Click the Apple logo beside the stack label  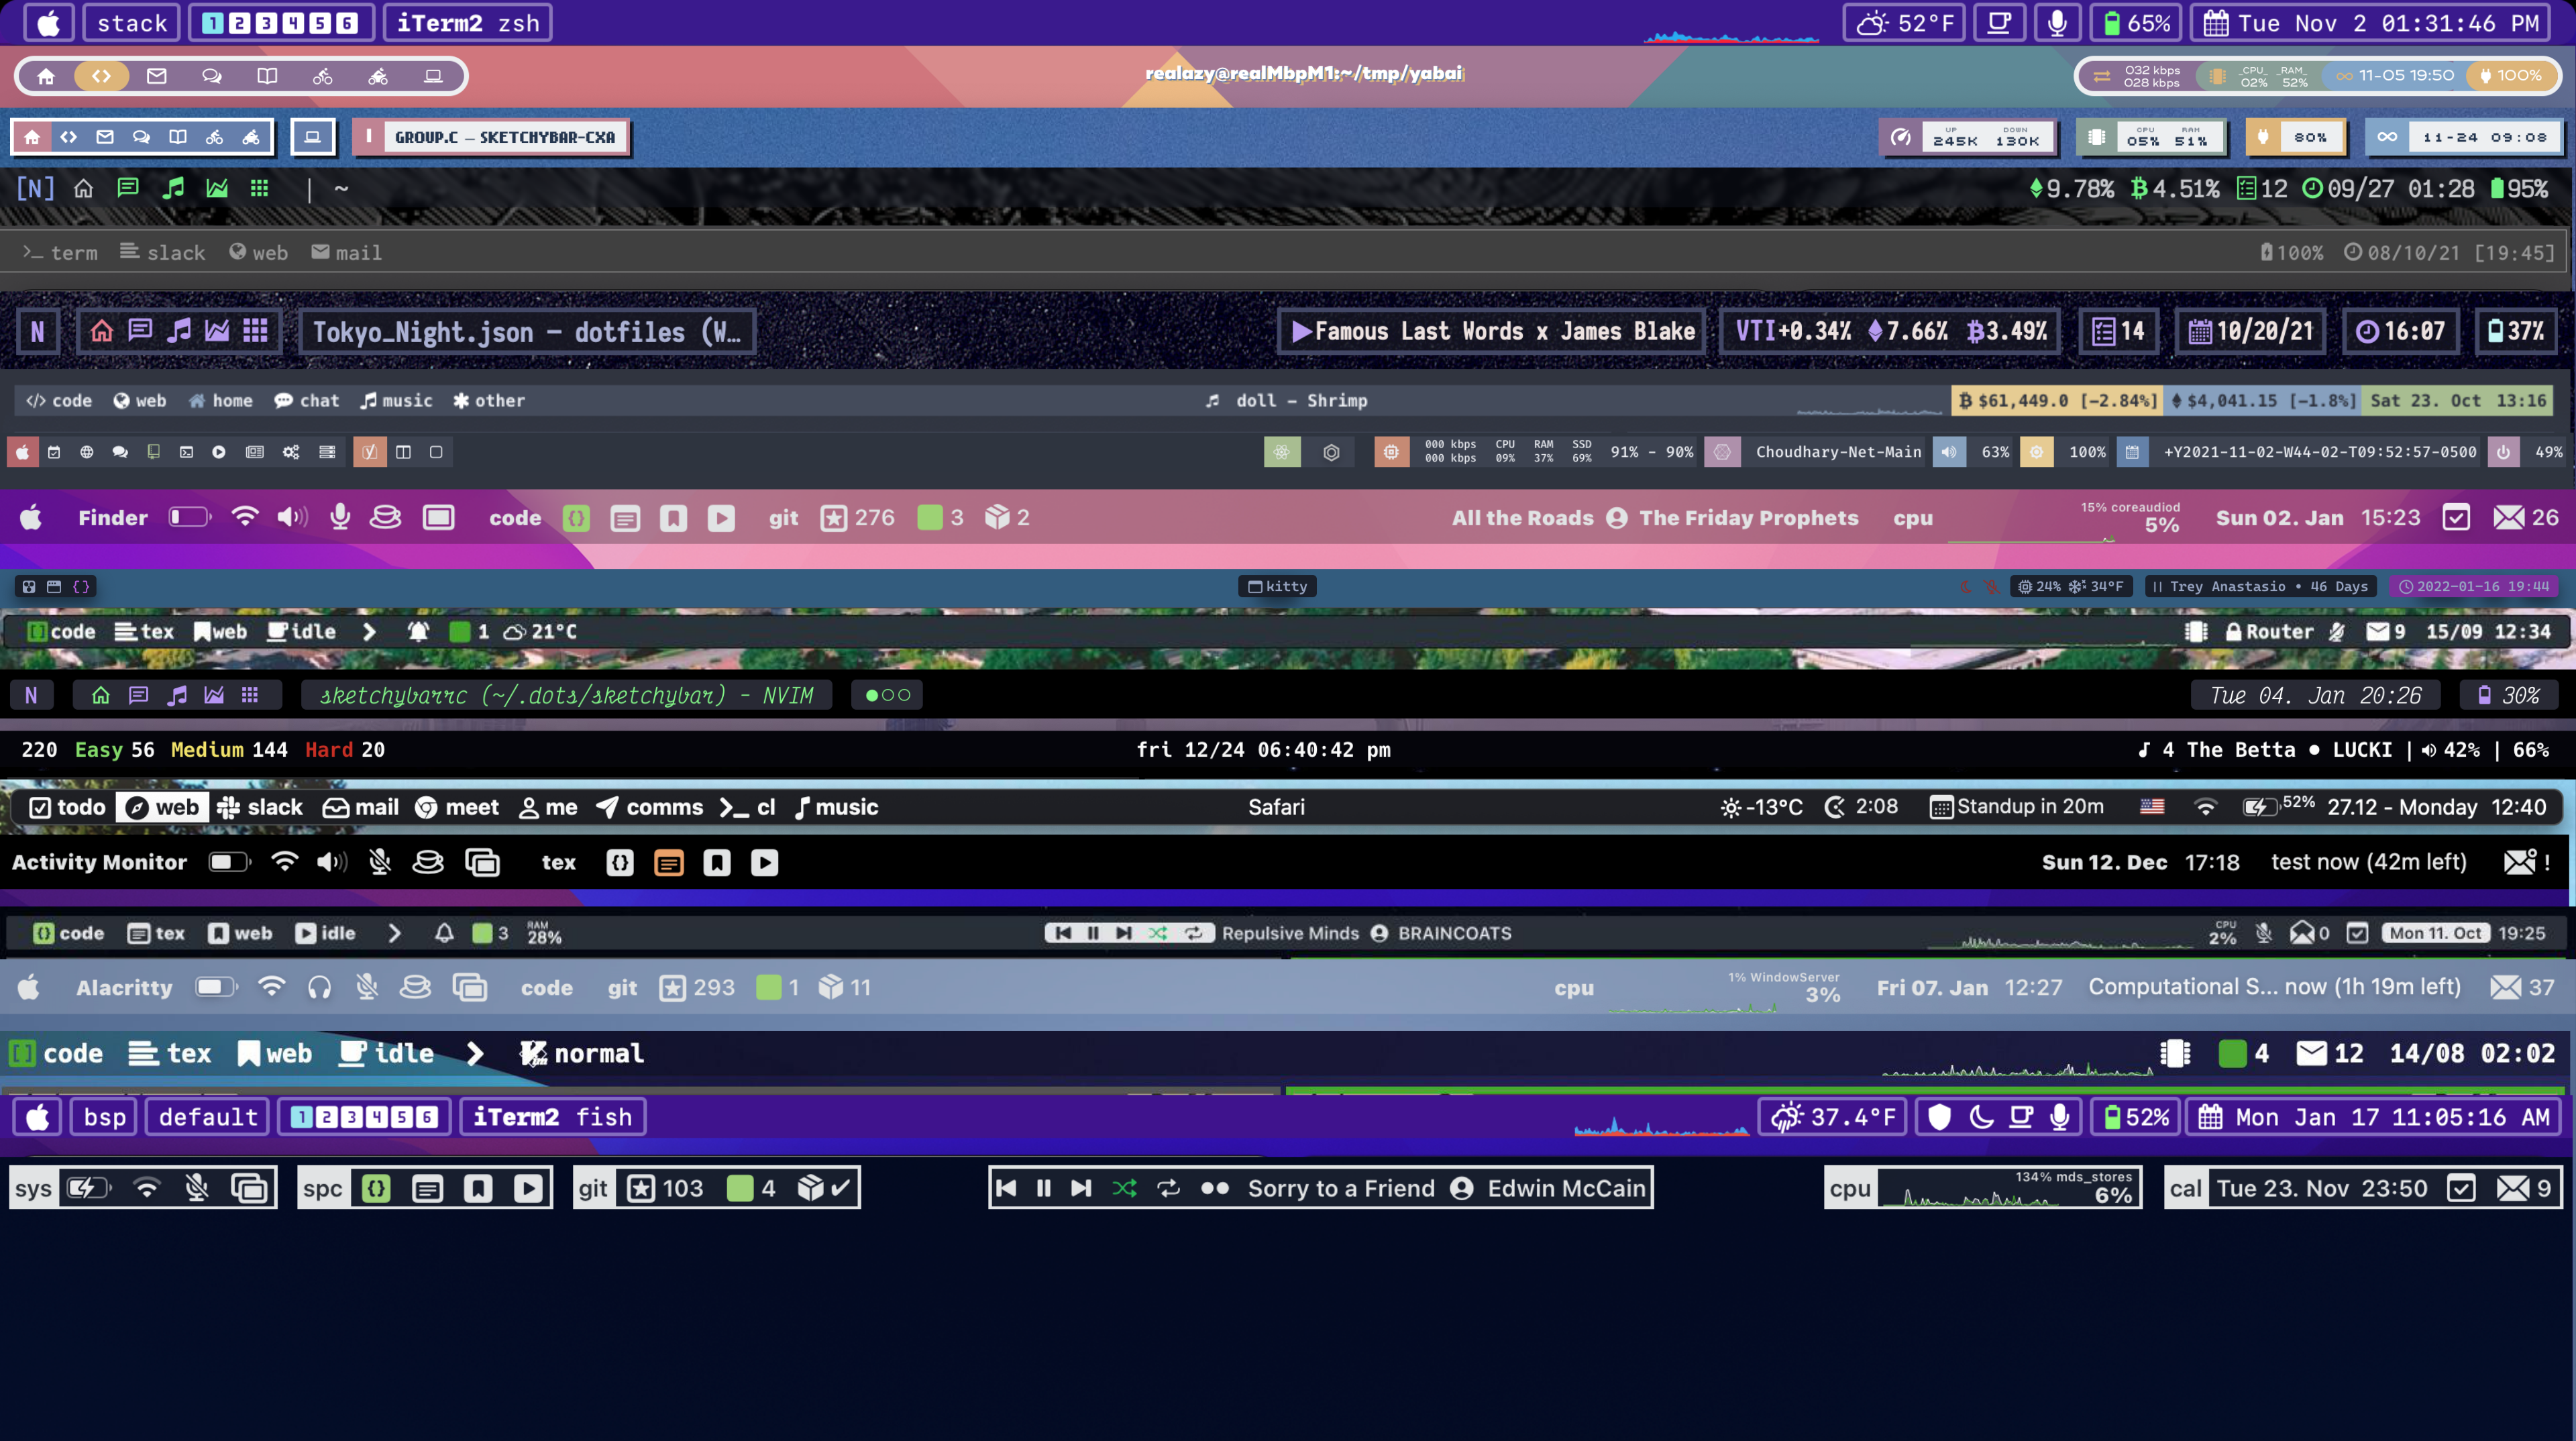point(49,23)
